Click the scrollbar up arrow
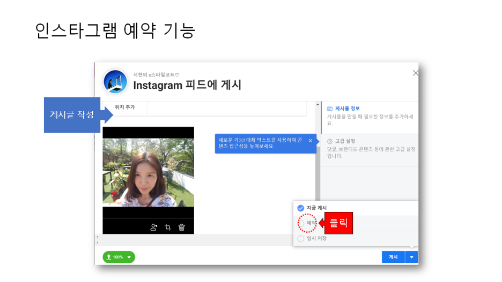 (318, 104)
